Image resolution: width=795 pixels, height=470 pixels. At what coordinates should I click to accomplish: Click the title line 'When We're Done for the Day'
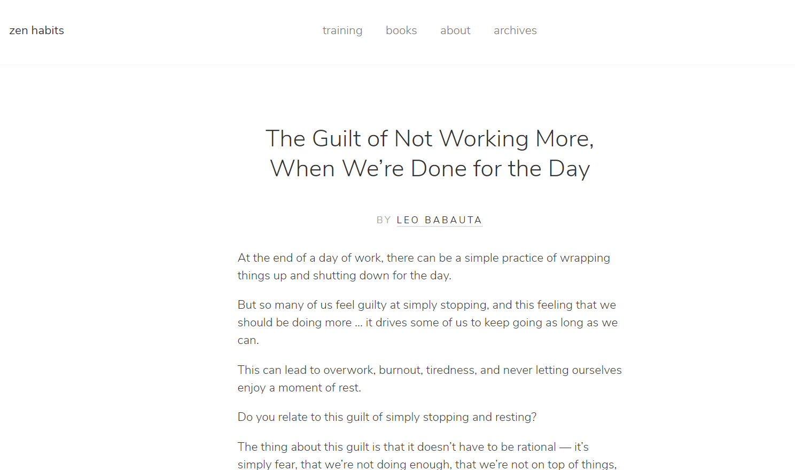430,169
